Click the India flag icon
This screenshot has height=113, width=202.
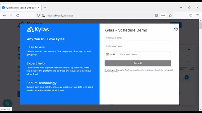(x=107, y=54)
